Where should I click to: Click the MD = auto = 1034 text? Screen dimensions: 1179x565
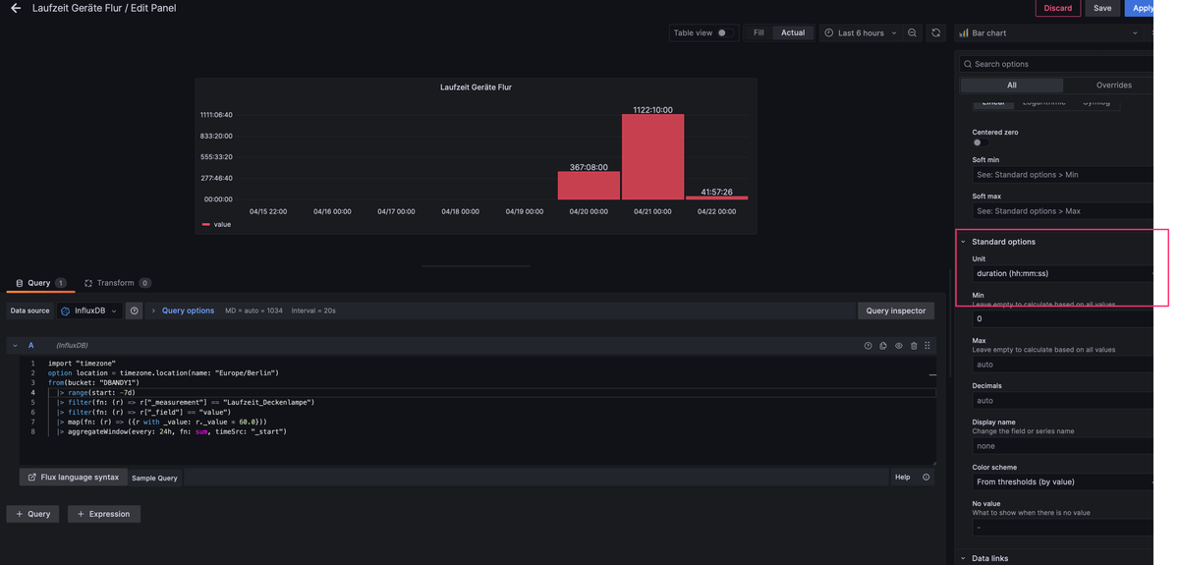[x=253, y=311]
